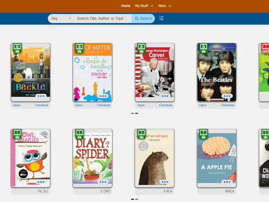Click the IN book badge on A Apple Pie
The image size is (269, 202).
[204, 134]
